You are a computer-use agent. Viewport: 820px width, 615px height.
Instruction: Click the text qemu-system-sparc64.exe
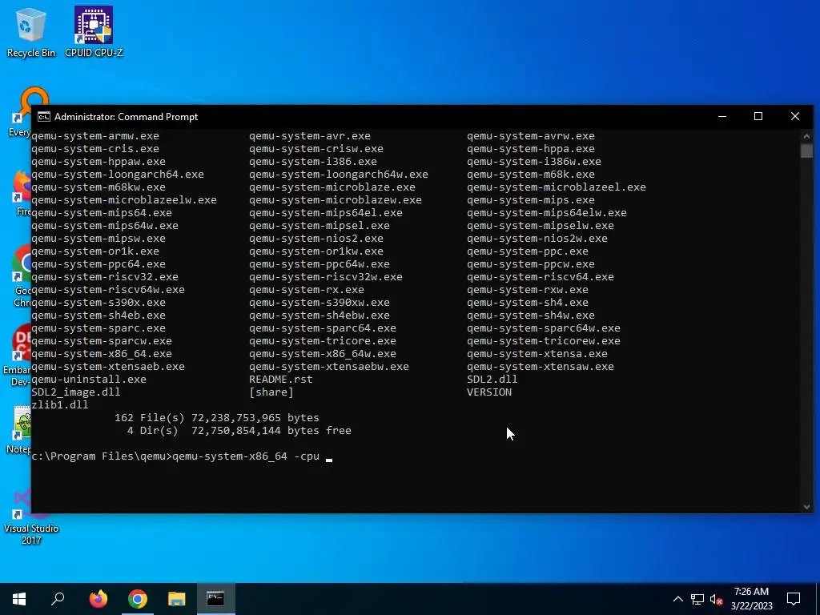tap(323, 328)
